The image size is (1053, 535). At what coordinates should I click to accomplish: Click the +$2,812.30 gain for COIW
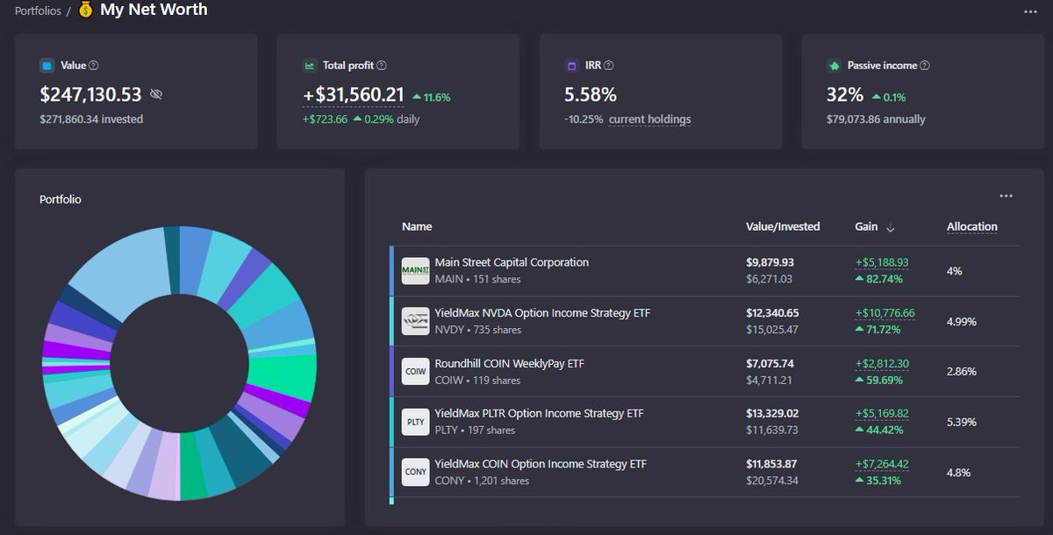[882, 363]
